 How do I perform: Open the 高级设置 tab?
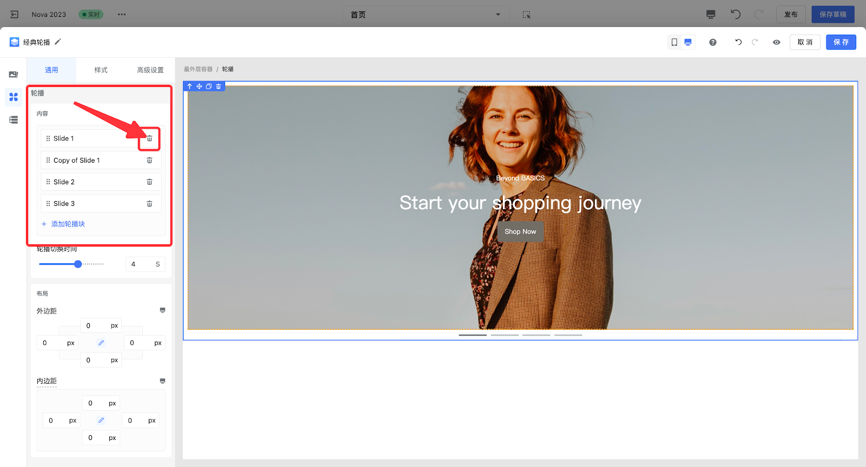pos(150,70)
